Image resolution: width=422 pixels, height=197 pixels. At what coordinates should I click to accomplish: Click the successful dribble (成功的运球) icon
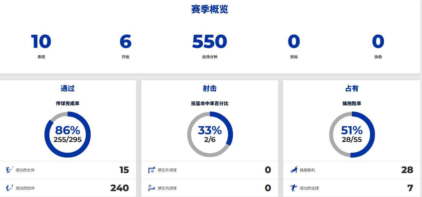click(294, 188)
